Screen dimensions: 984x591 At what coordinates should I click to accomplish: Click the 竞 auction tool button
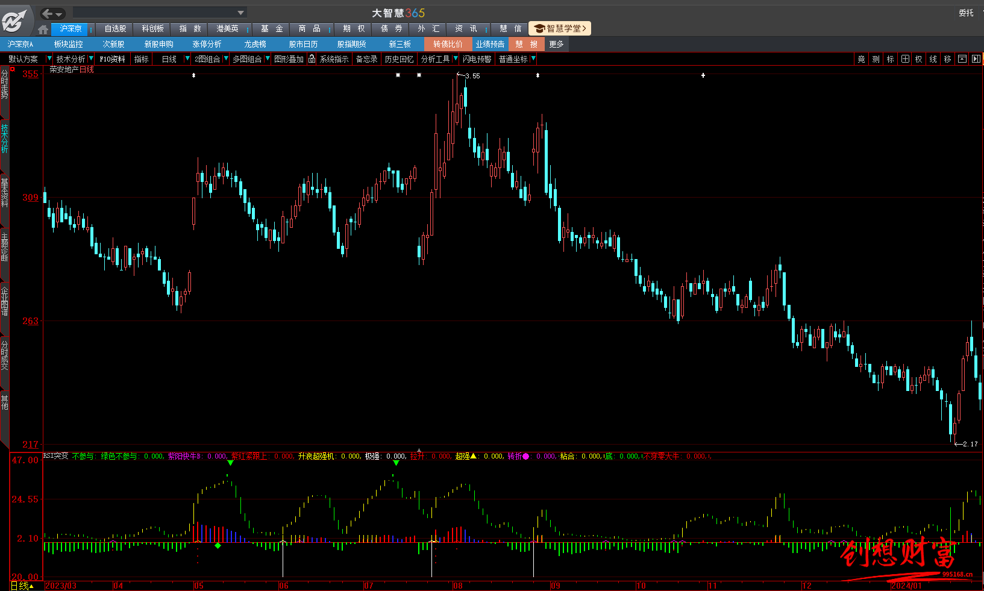(862, 59)
